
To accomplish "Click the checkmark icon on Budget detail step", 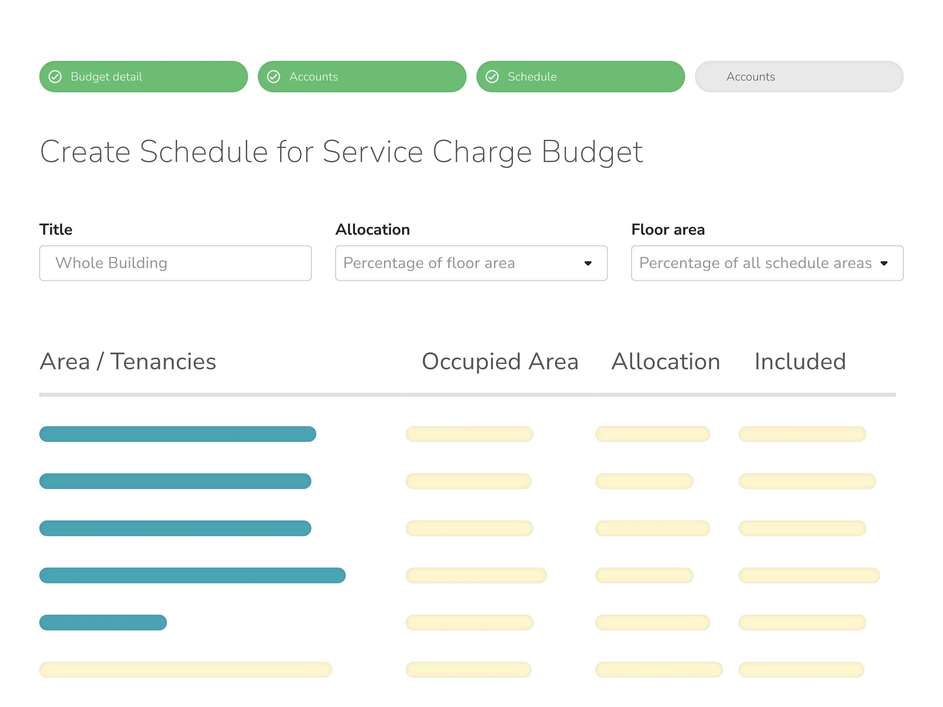I will (55, 77).
